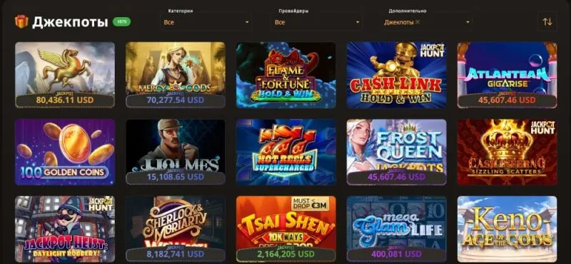This screenshot has width=571, height=264.
Task: Launch Hot Reels Supercharged slot
Action: pyautogui.click(x=286, y=152)
